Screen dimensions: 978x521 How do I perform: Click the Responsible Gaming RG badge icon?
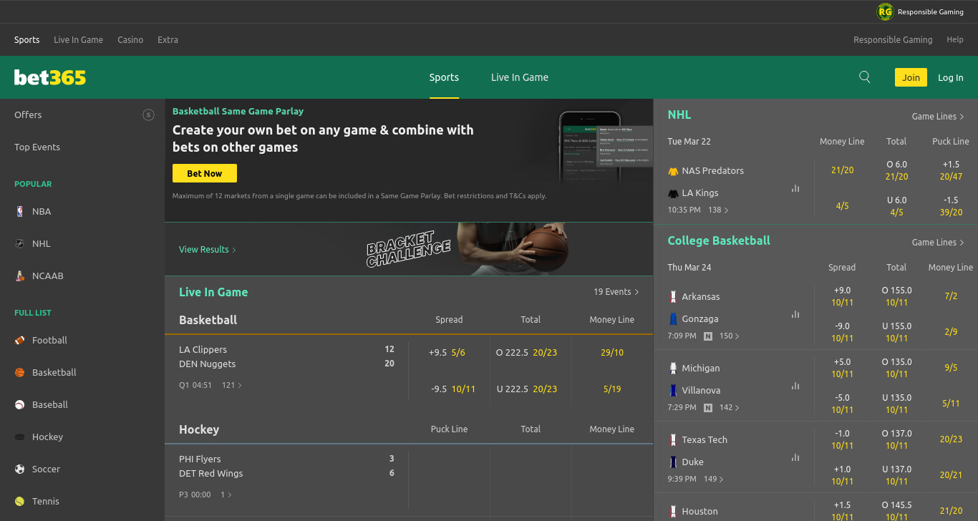click(886, 12)
